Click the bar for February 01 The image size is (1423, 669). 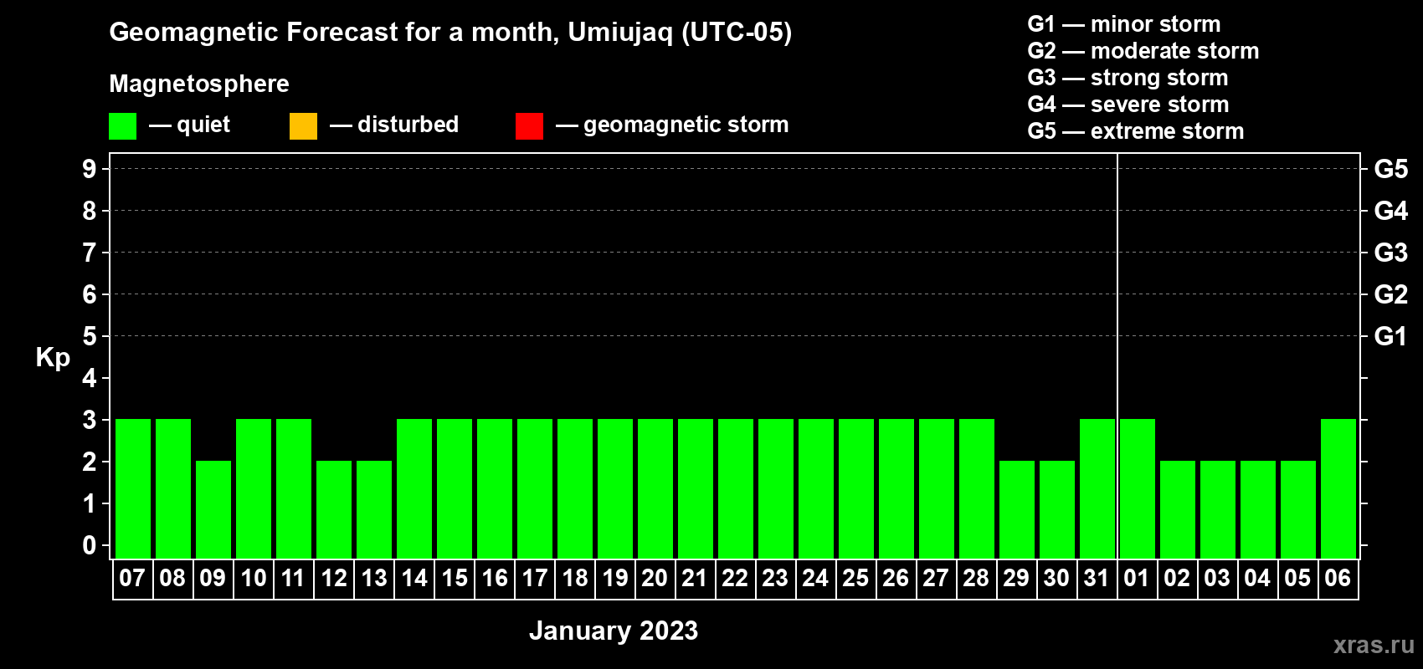[x=1138, y=488]
